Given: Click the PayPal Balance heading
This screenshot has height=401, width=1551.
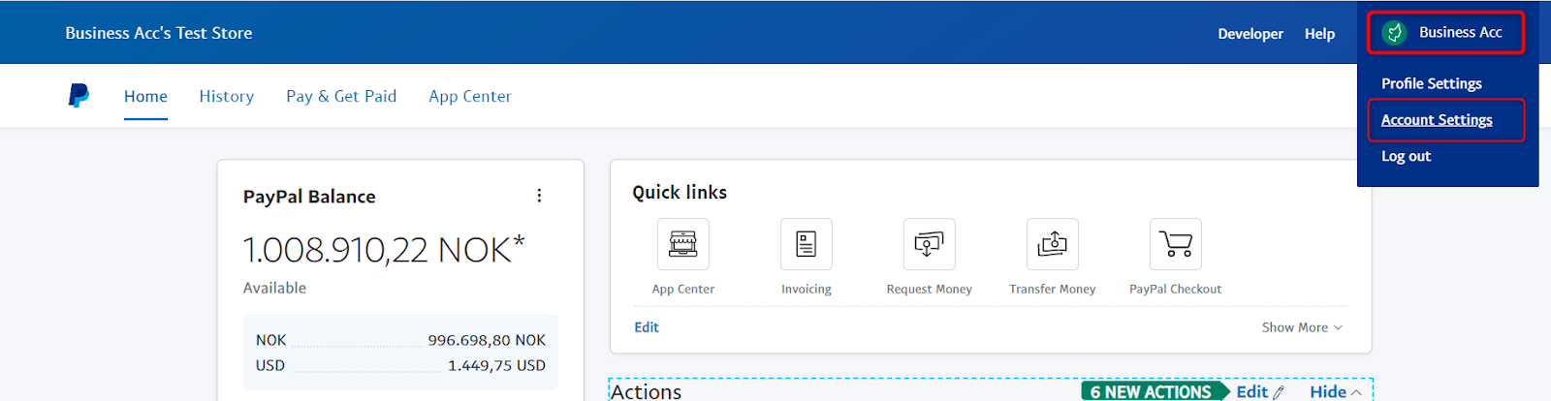Looking at the screenshot, I should pos(309,197).
